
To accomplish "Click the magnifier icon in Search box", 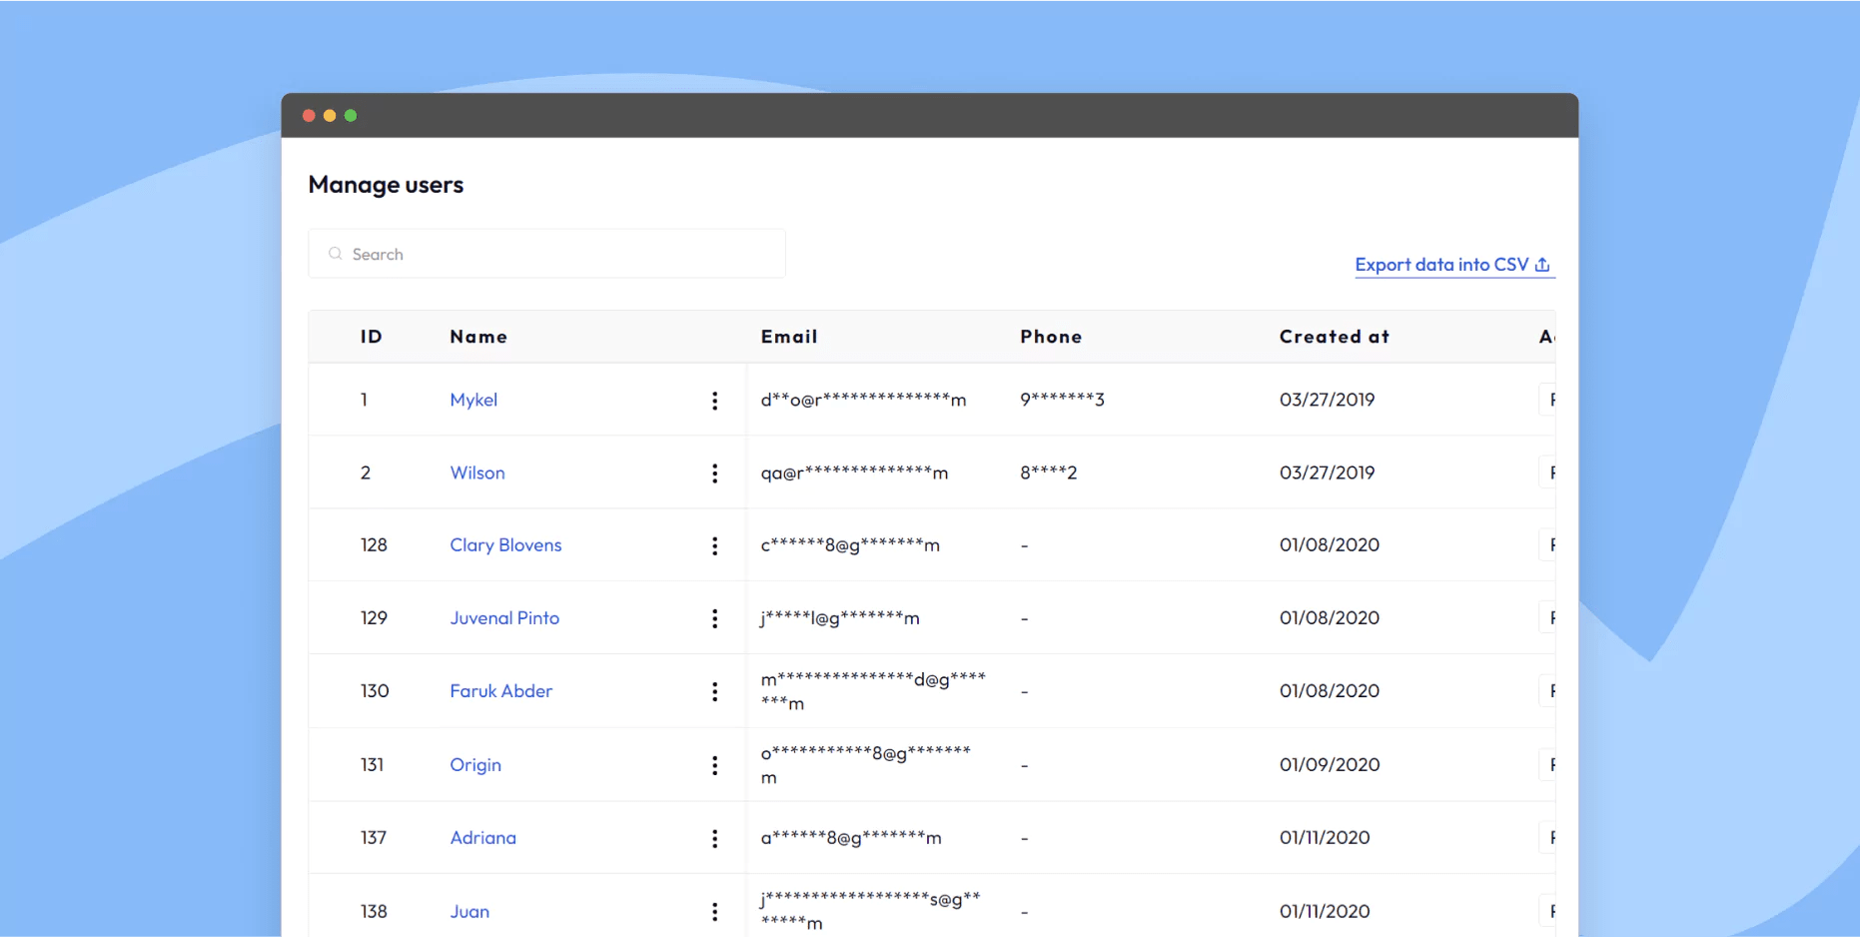I will coord(336,254).
